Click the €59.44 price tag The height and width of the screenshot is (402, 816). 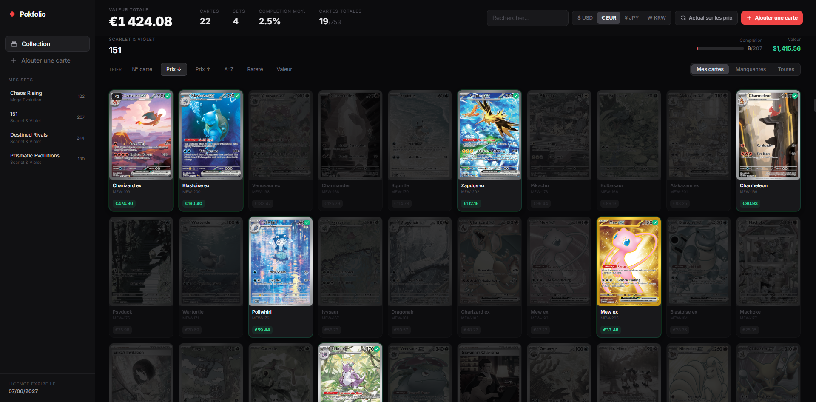[x=262, y=330]
